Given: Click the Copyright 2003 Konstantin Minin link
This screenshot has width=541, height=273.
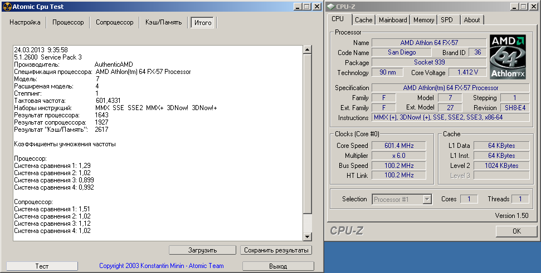Looking at the screenshot, I should pos(162,266).
